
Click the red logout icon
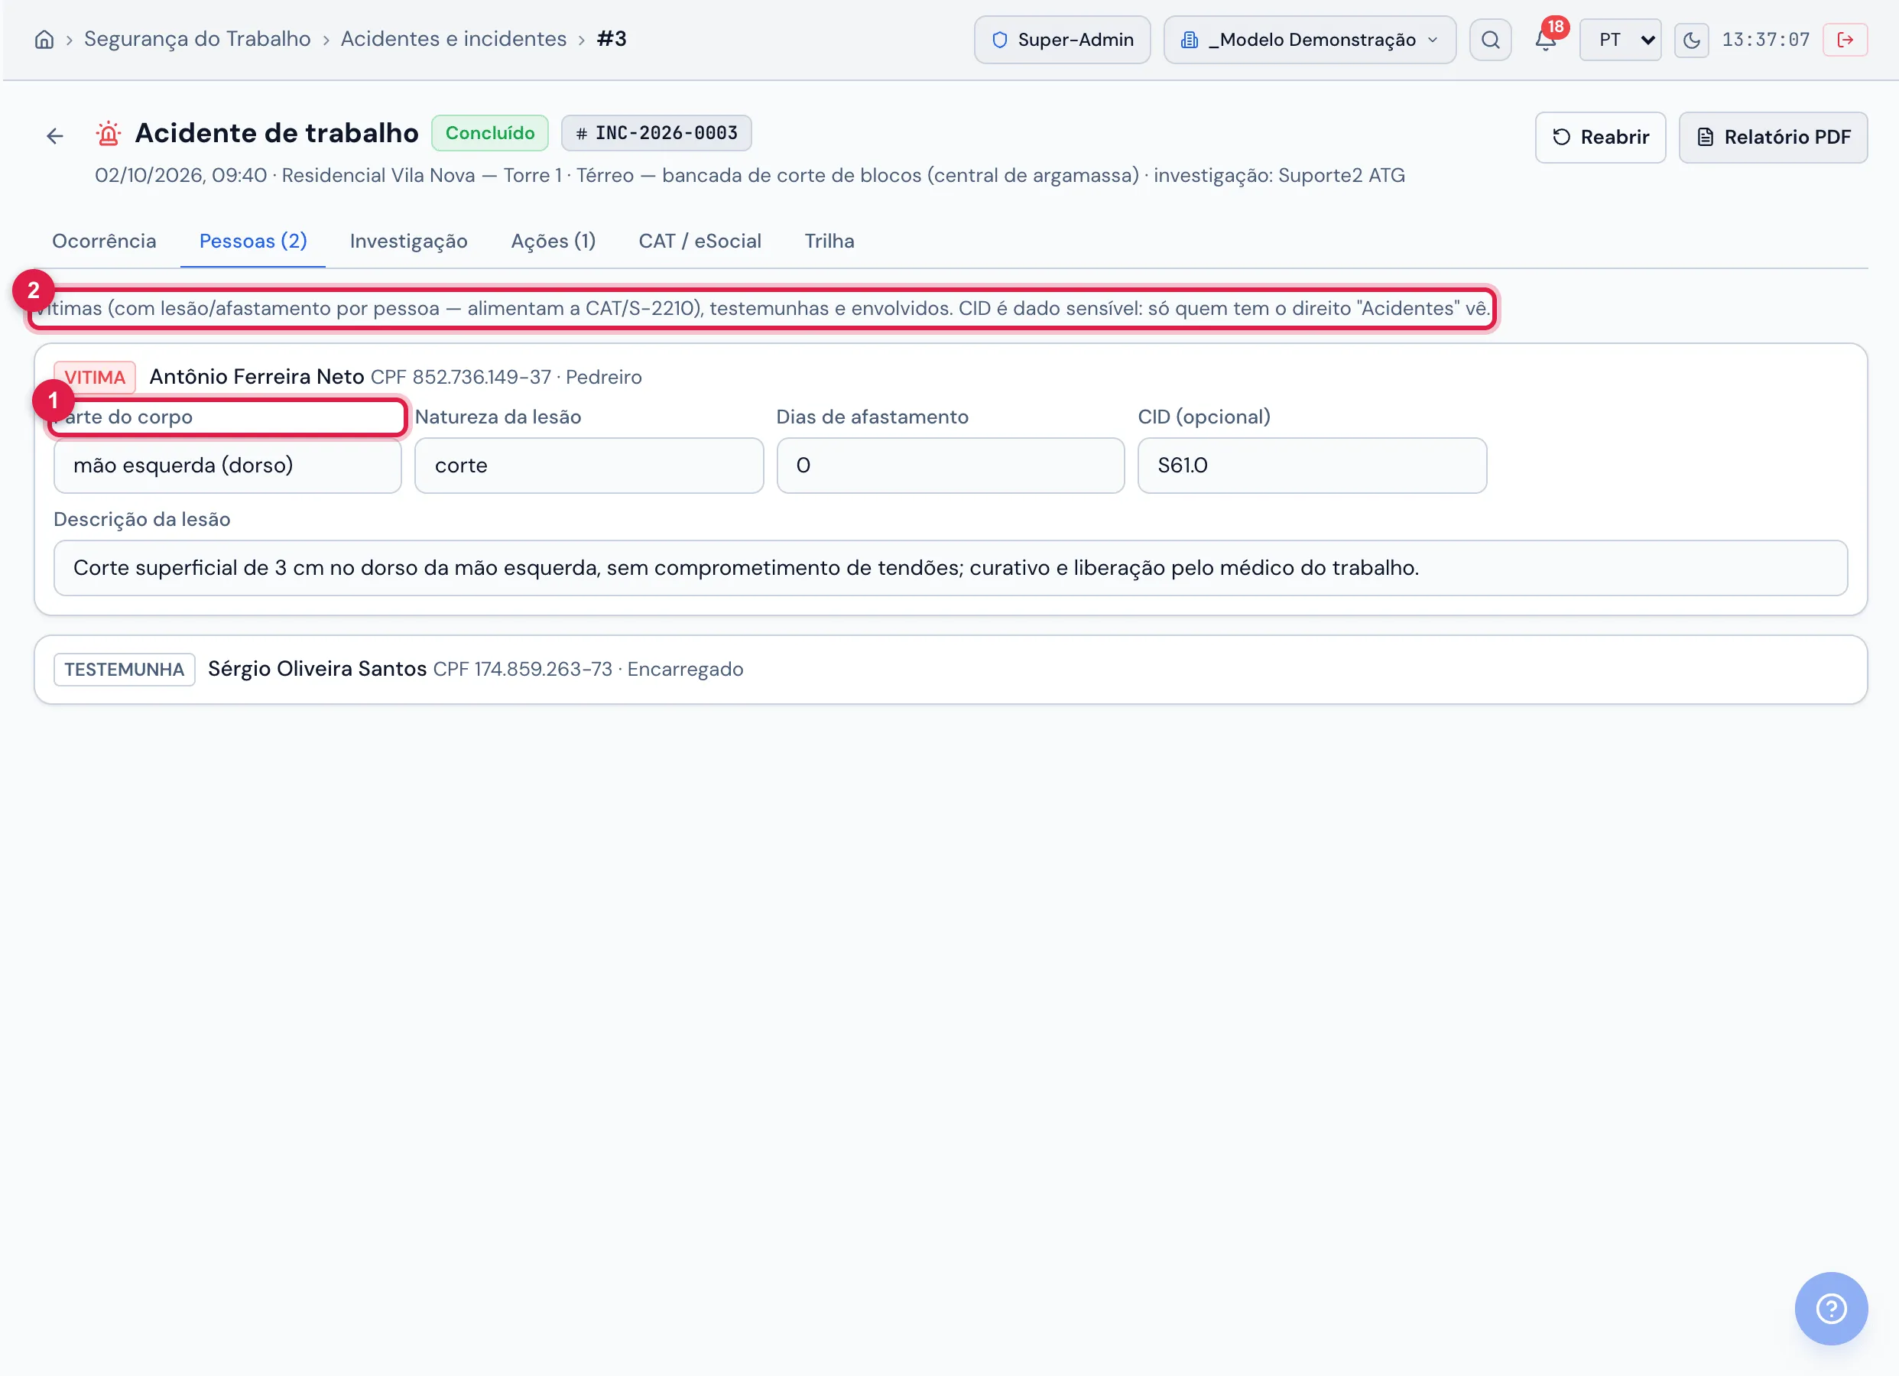click(x=1845, y=39)
